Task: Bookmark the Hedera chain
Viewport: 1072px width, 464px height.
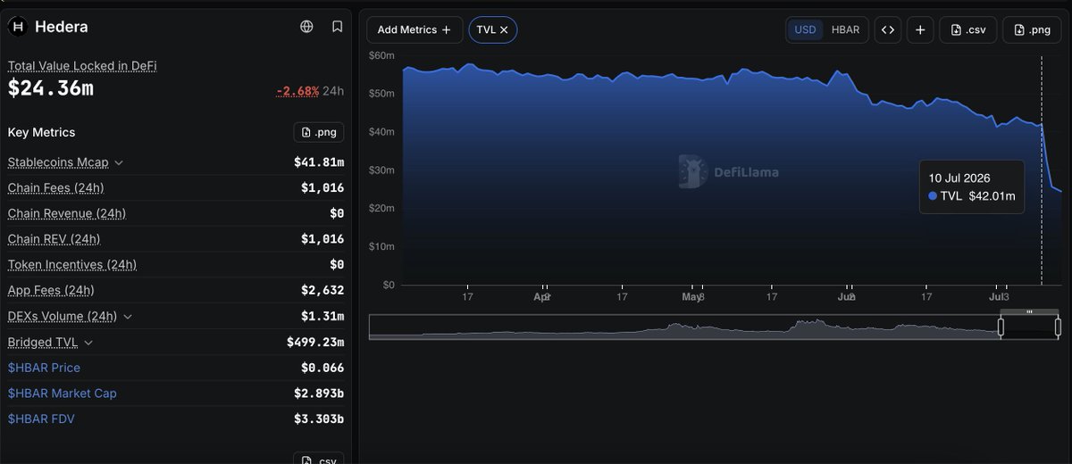Action: coord(337,27)
